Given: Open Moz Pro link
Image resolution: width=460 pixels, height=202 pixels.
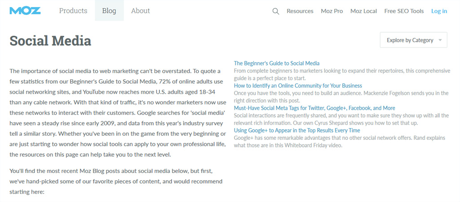Looking at the screenshot, I should [332, 11].
